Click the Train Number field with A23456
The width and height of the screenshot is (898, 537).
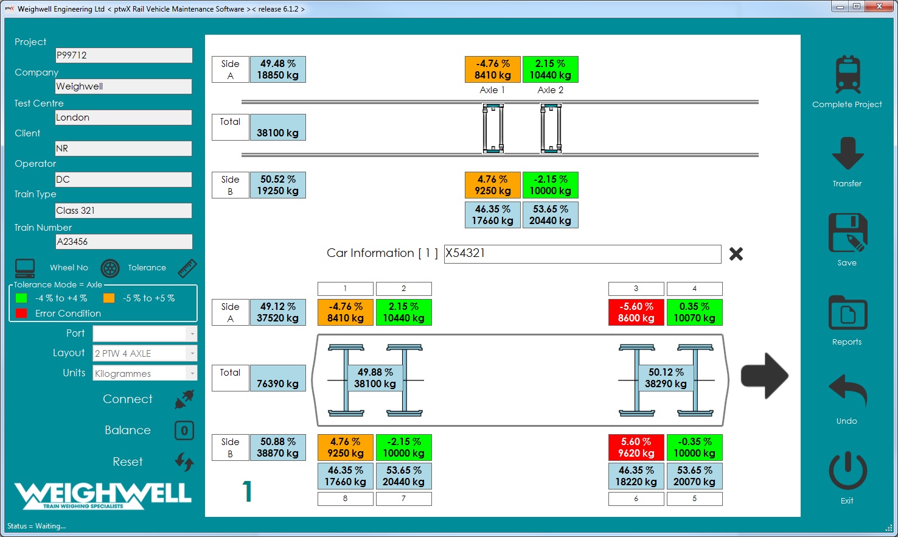pos(124,242)
